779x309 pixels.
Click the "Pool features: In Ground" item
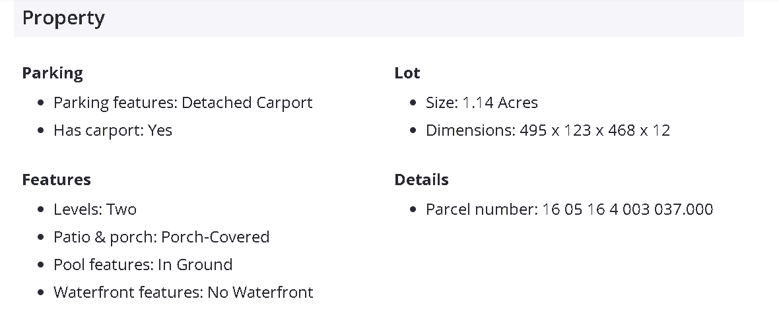pyautogui.click(x=143, y=265)
